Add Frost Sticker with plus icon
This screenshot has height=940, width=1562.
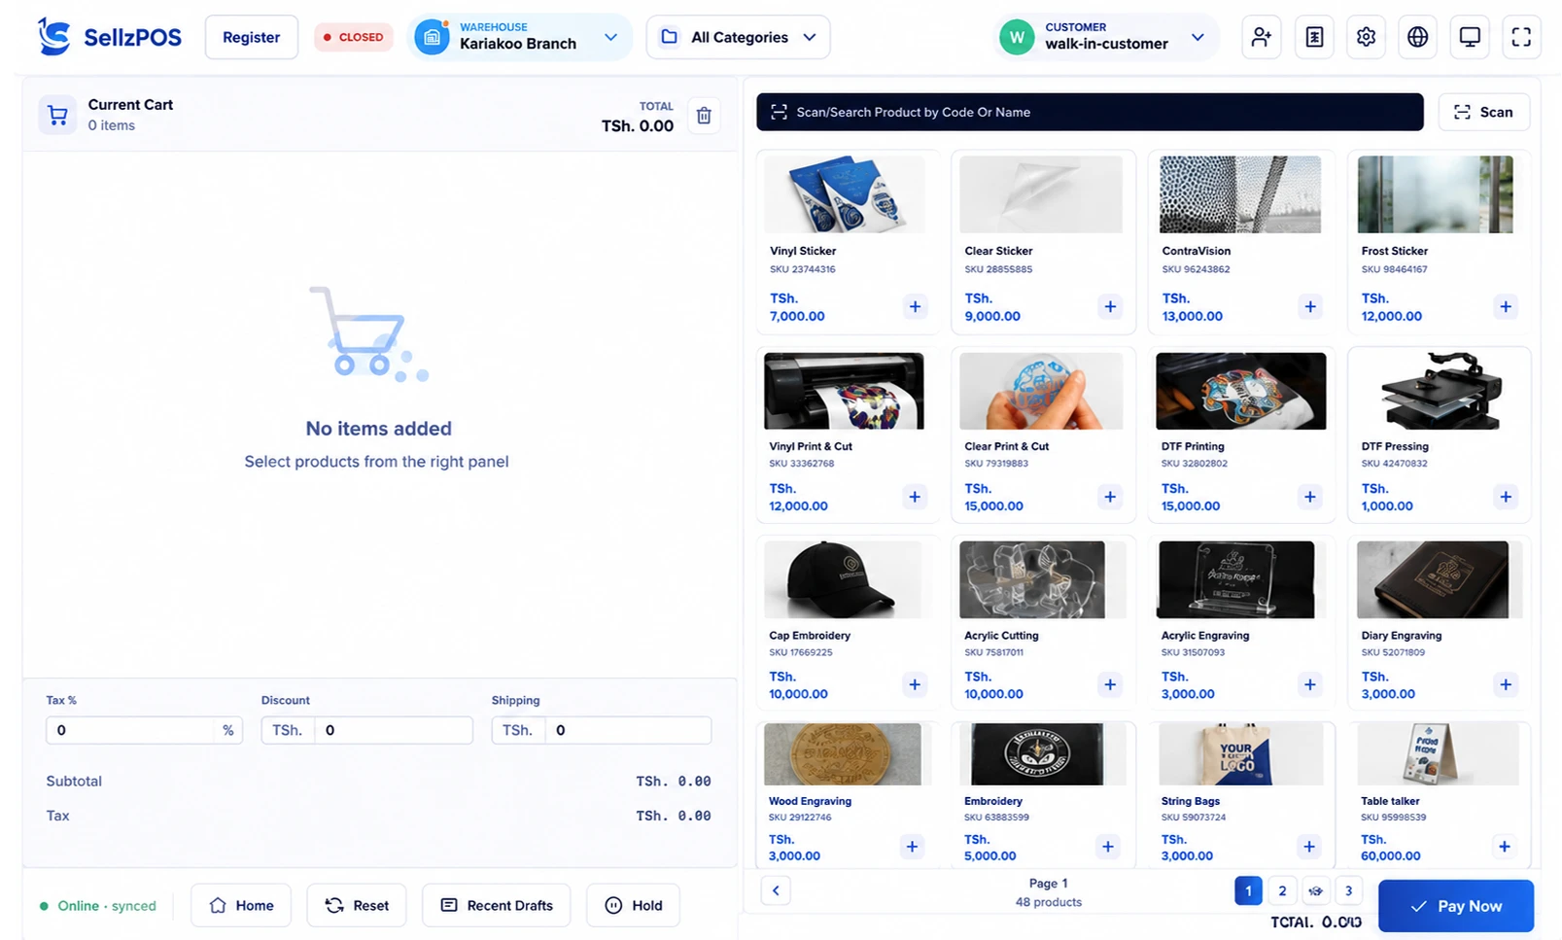[x=1506, y=307]
